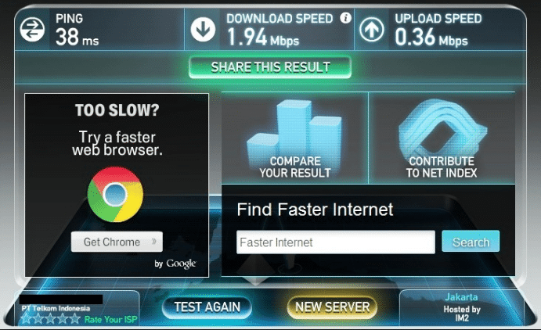Rate ISP with the first star
The image size is (541, 330).
click(x=27, y=319)
